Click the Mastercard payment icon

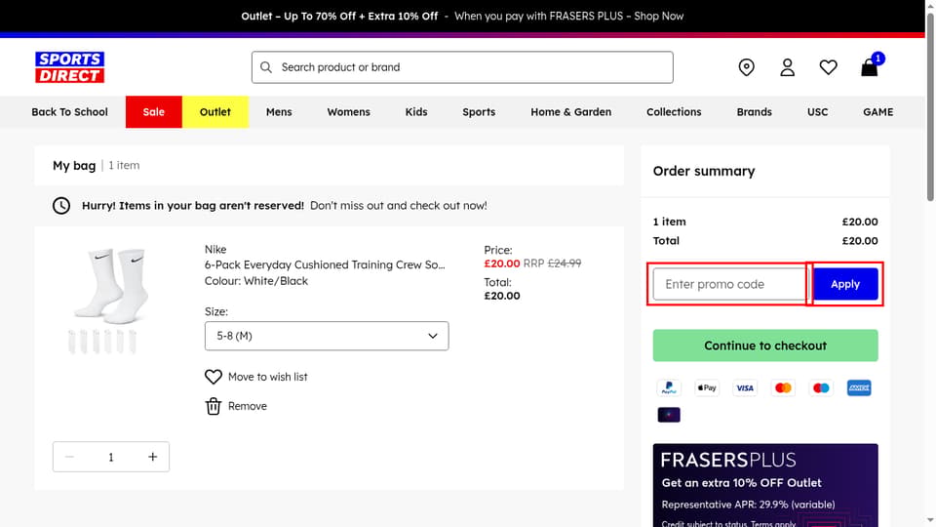[x=783, y=387]
